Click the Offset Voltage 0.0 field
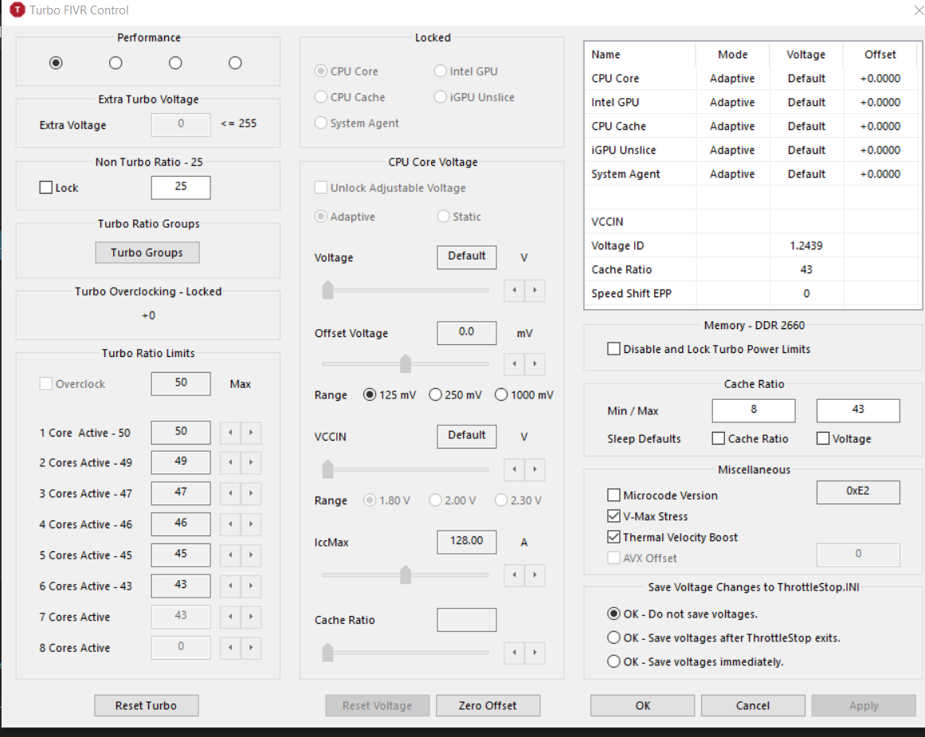Viewport: 925px width, 737px height. (x=467, y=333)
